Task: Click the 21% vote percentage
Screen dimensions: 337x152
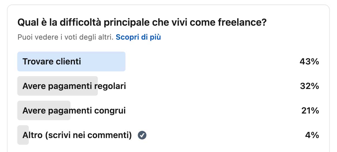Action: tap(310, 111)
